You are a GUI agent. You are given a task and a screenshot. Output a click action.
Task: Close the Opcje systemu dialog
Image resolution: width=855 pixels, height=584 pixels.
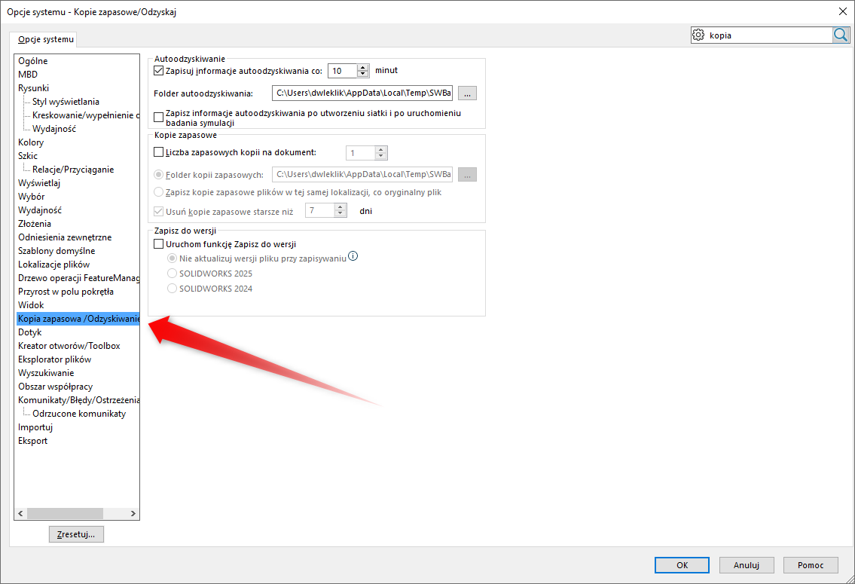(842, 11)
